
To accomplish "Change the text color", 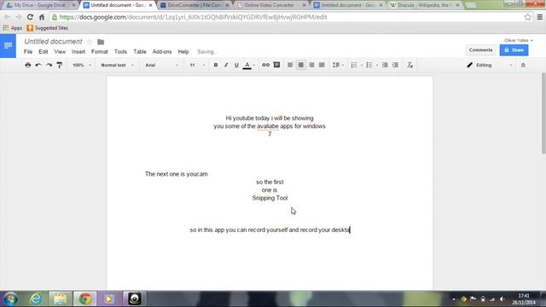I will (x=249, y=65).
